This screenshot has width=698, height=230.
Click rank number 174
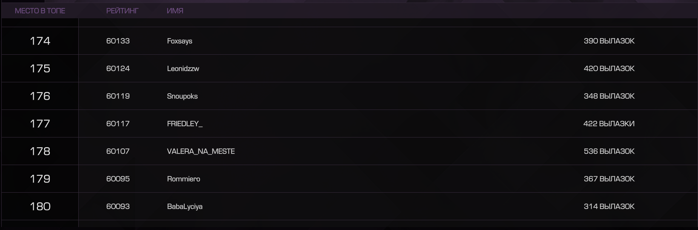click(x=40, y=41)
